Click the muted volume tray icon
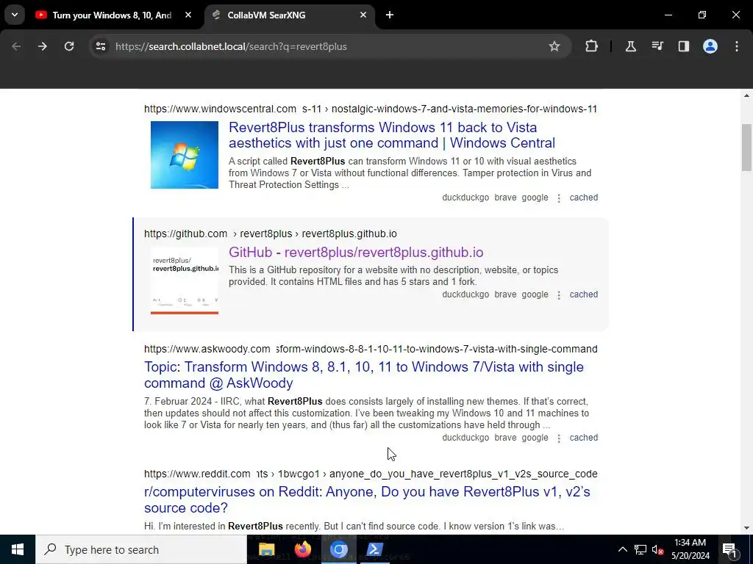 tap(657, 549)
